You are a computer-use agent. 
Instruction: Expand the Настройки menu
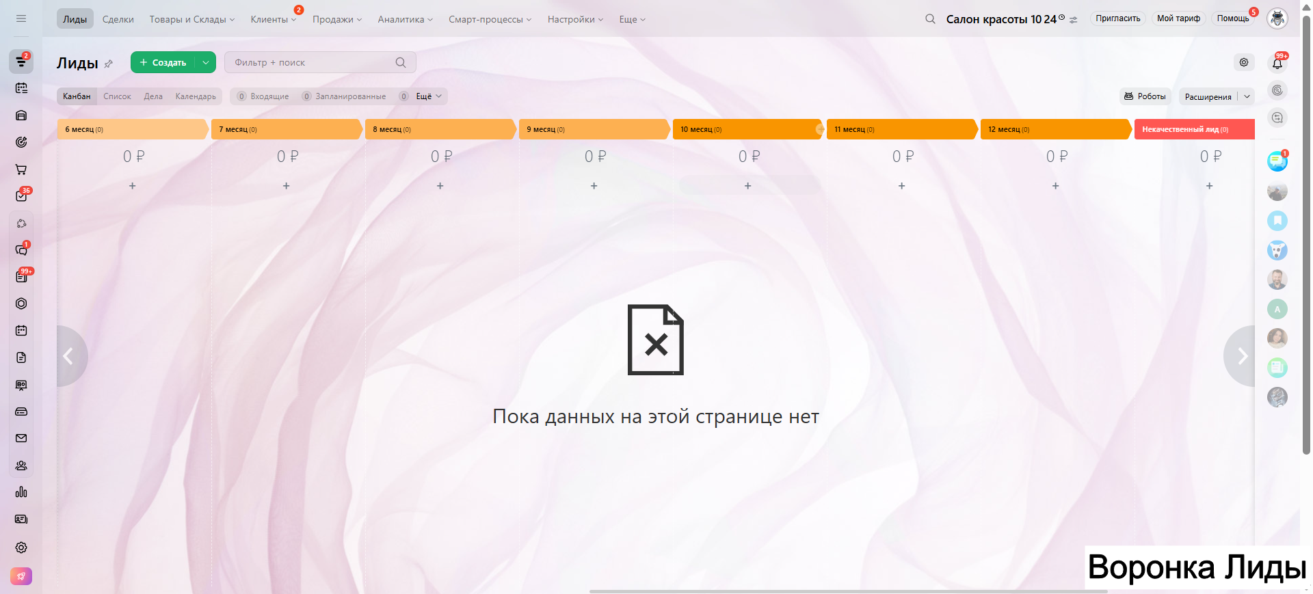pyautogui.click(x=576, y=19)
